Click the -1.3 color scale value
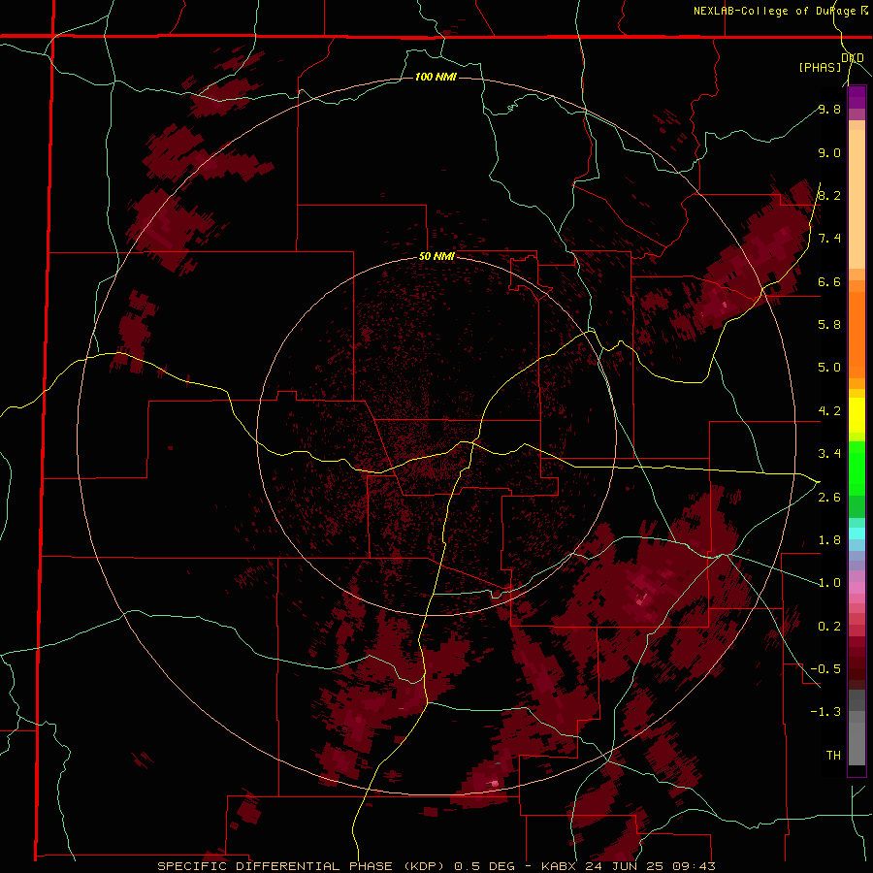Image resolution: width=873 pixels, height=873 pixels. click(825, 712)
